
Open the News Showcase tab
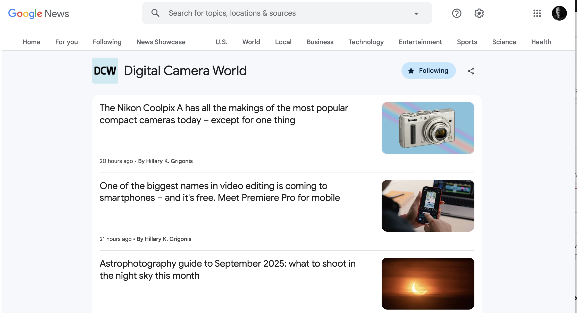[x=161, y=42]
